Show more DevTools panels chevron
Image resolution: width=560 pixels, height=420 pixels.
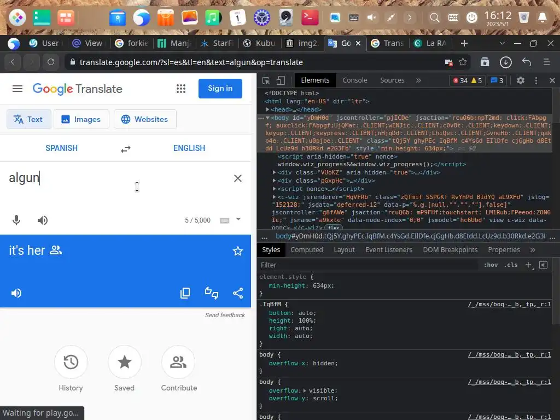coord(418,81)
